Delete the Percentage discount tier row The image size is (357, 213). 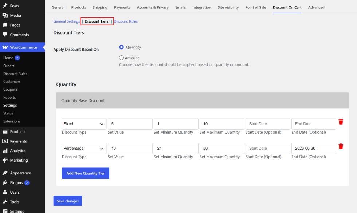point(341,146)
